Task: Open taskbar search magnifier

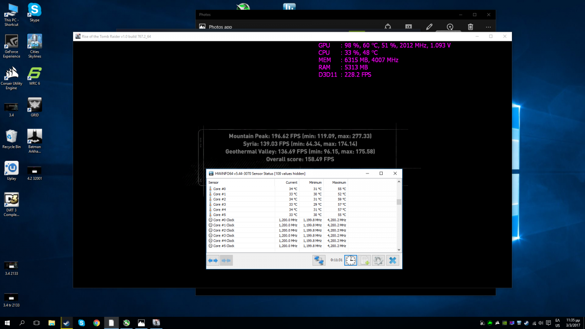Action: [22, 323]
